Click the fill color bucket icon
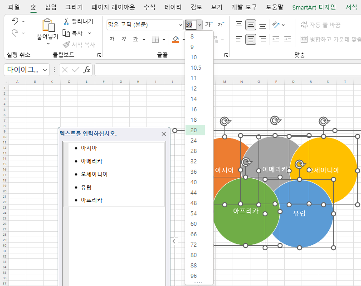 176,39
